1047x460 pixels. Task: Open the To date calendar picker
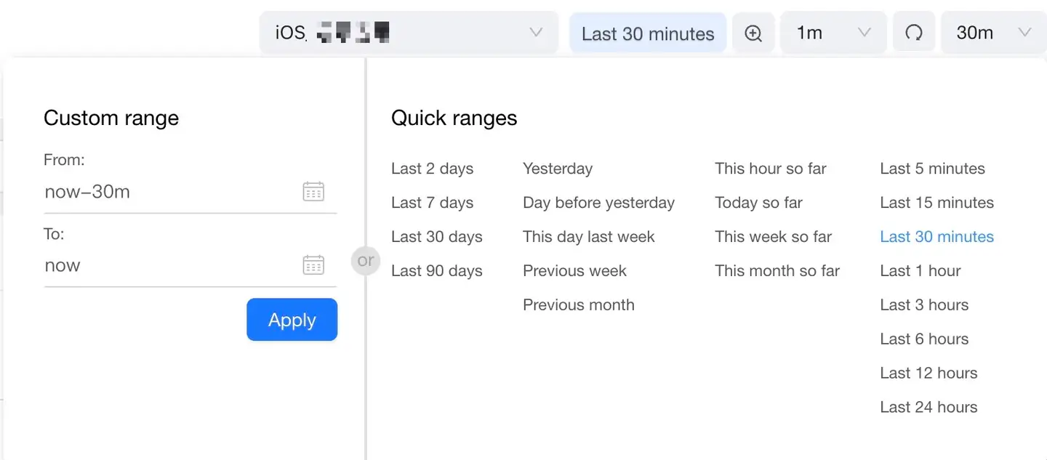(x=313, y=265)
